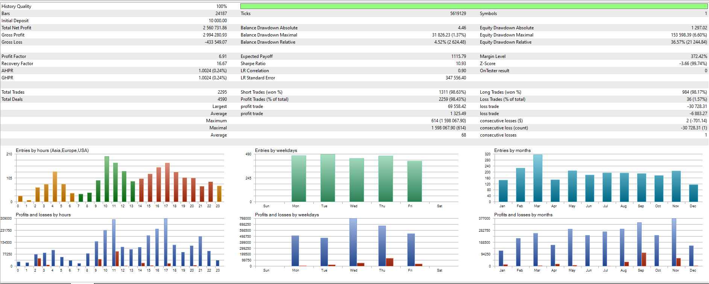Click the orange hour 4 bar in Entries by hours
709x284 pixels.
point(55,187)
